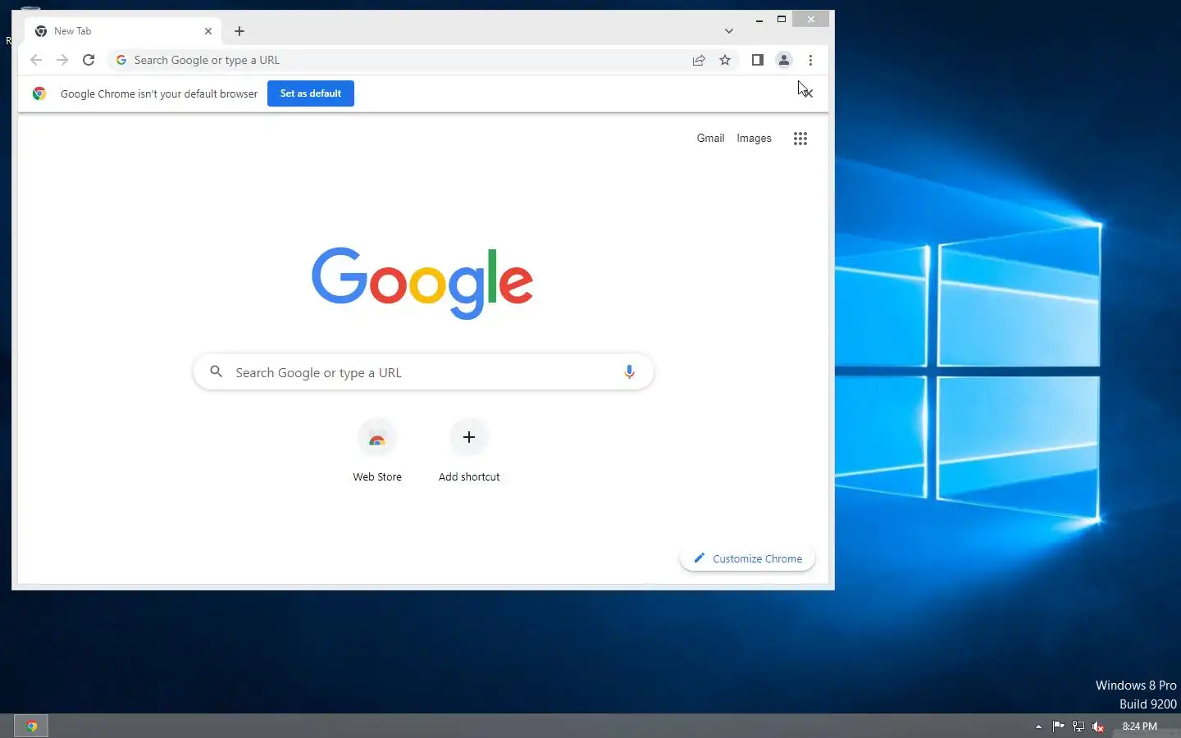
Task: Click the Google search box on page
Action: point(423,372)
